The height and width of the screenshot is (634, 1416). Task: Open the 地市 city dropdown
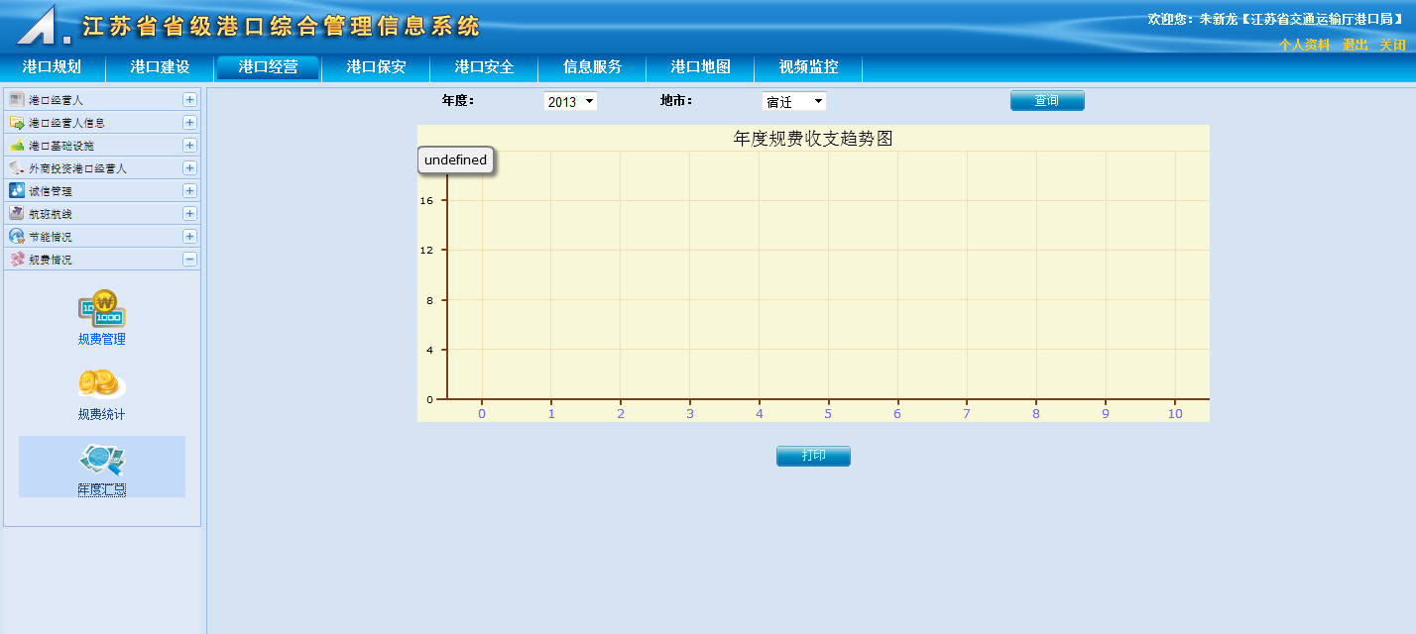point(793,101)
